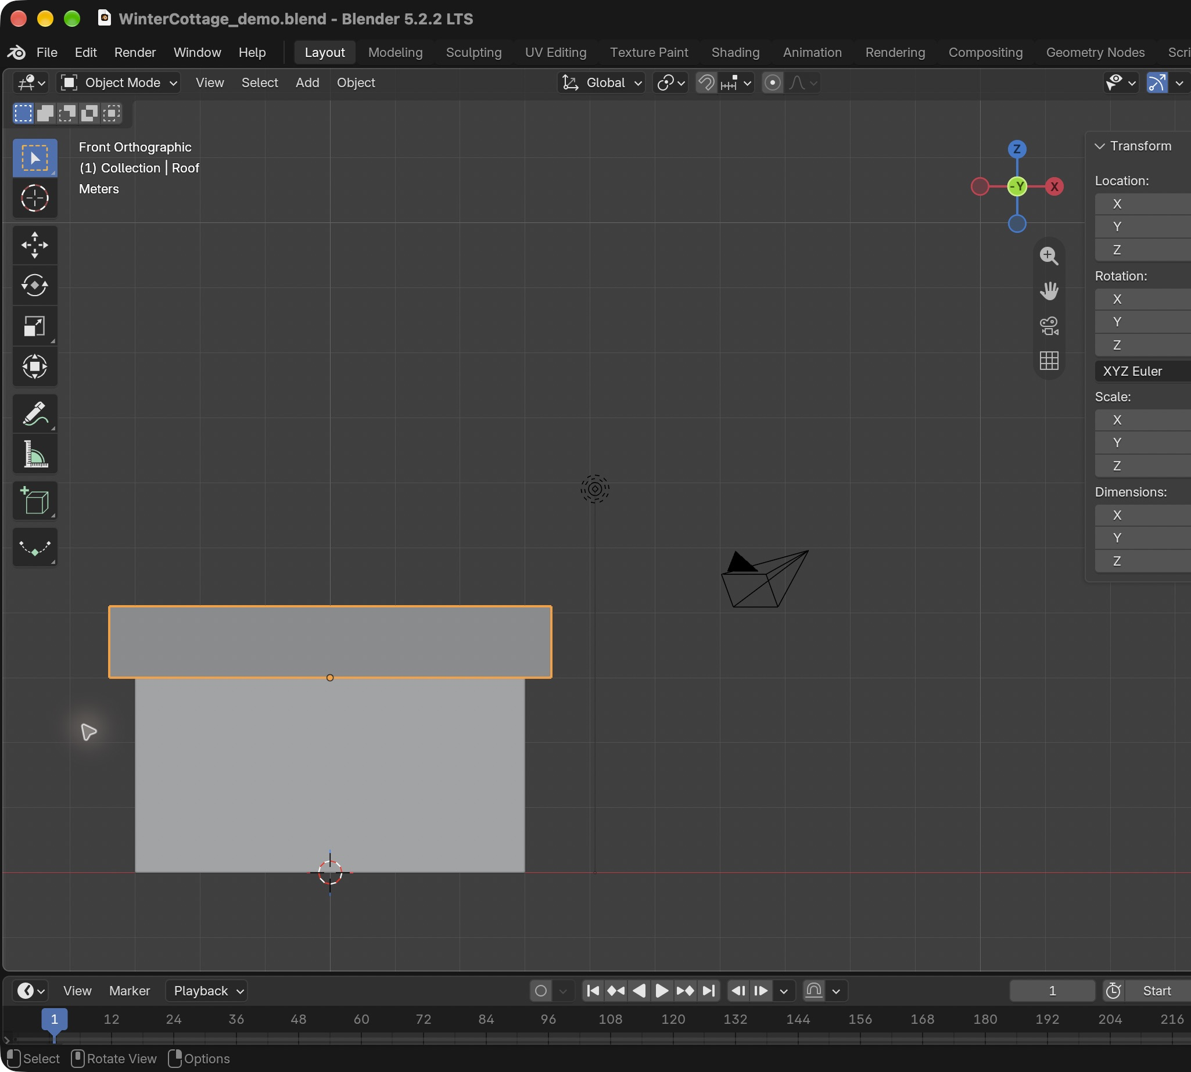Open the Object Mode dropdown
Viewport: 1191px width, 1072px height.
click(x=119, y=83)
